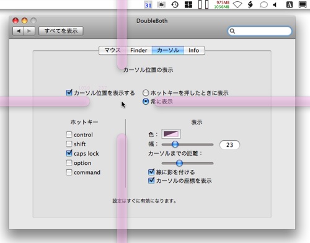Select ホットキーを押したときに表示 radio button
310x243 pixels.
tap(146, 93)
